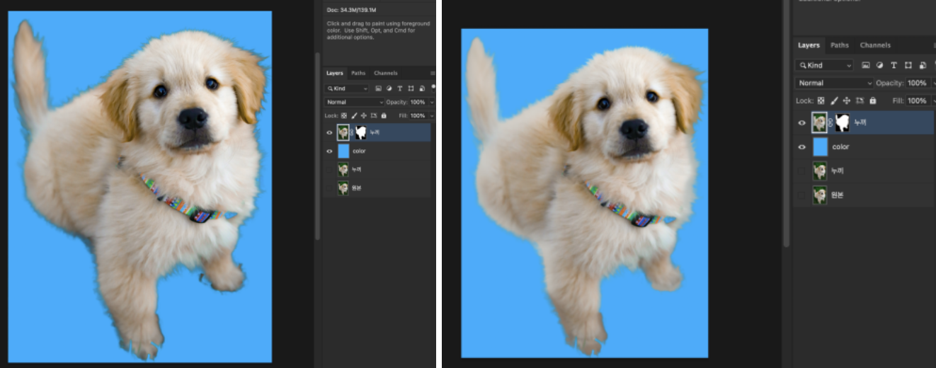Show hidden 누끼 layer in left screenshot
The image size is (936, 368).
click(x=329, y=169)
